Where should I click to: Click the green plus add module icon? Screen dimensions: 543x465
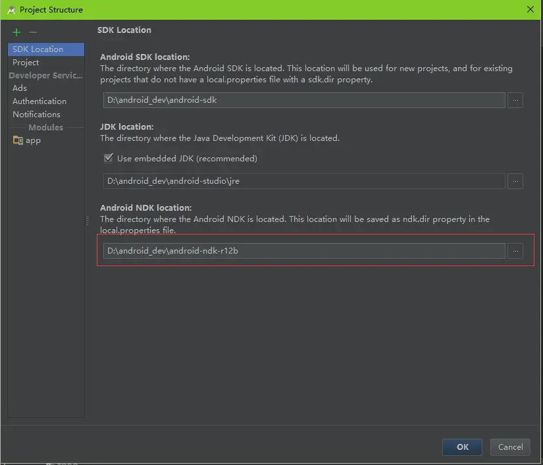pos(16,32)
